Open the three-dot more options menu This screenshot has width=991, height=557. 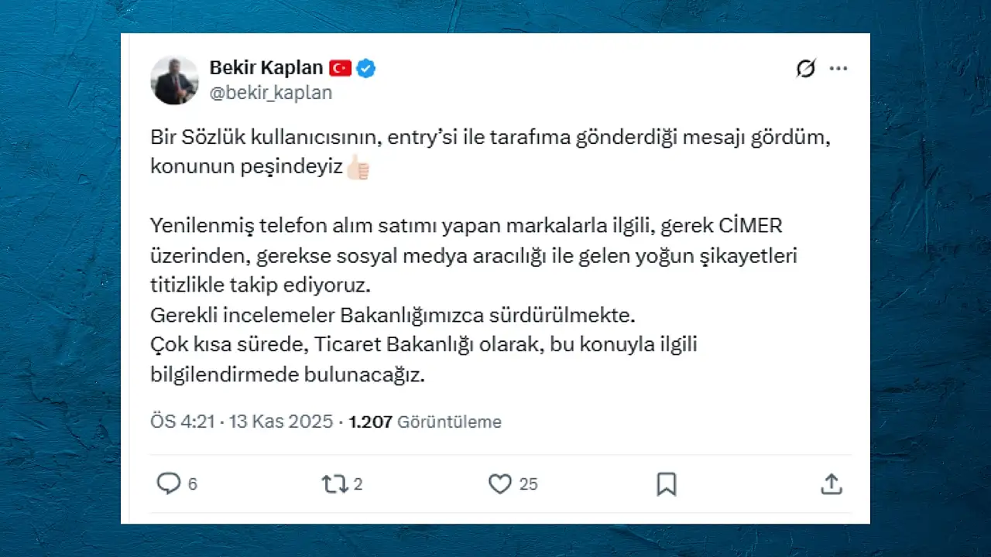pyautogui.click(x=838, y=69)
